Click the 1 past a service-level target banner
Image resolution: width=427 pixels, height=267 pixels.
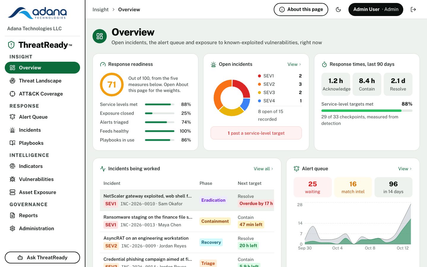click(256, 133)
